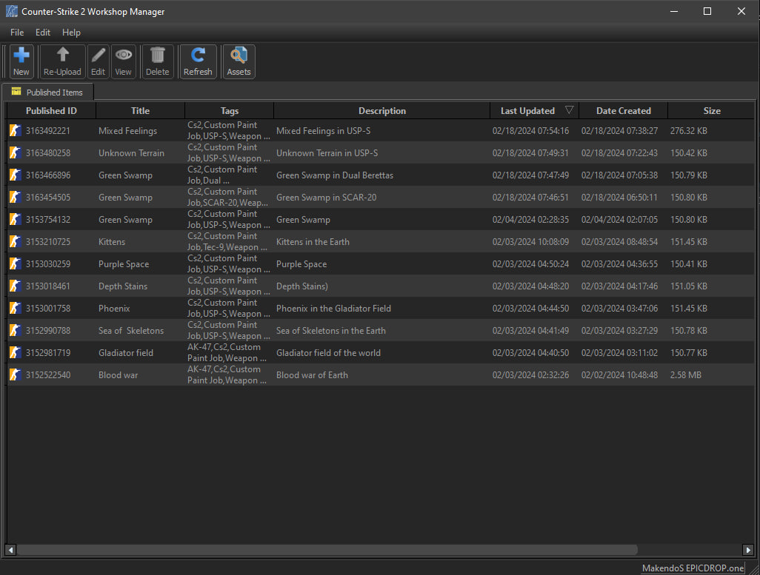Click the View eye icon
Screen dimensions: 760x575
124,55
